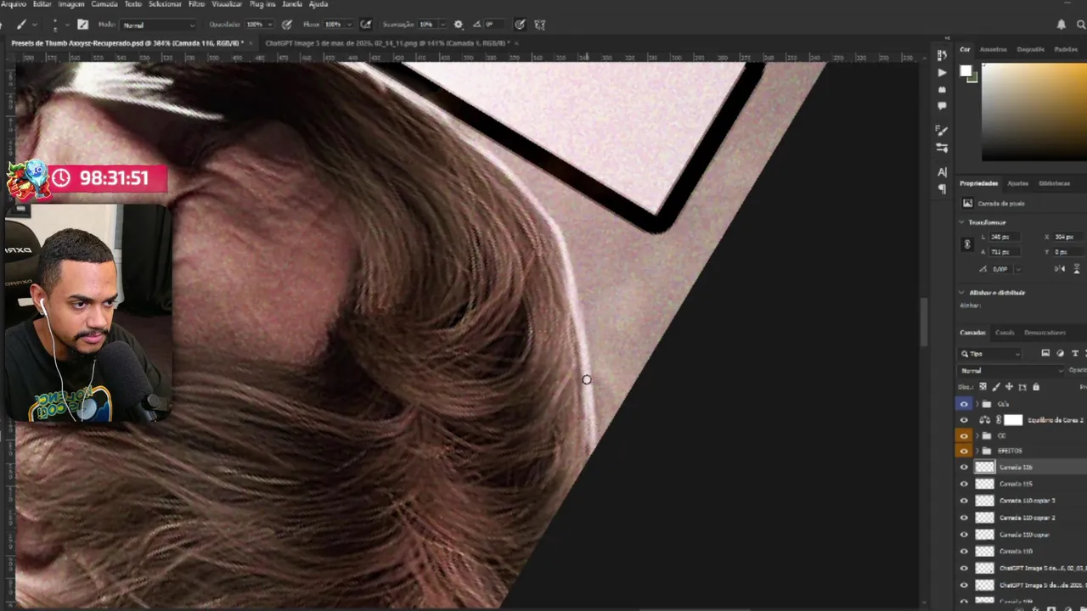Open layer blend mode Normal dropdown

coord(1011,371)
